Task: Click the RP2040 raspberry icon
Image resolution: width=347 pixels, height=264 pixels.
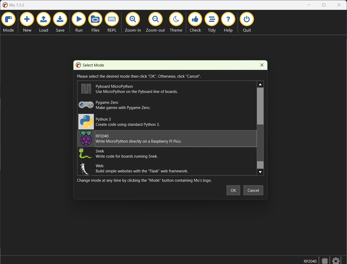Action: click(86, 138)
